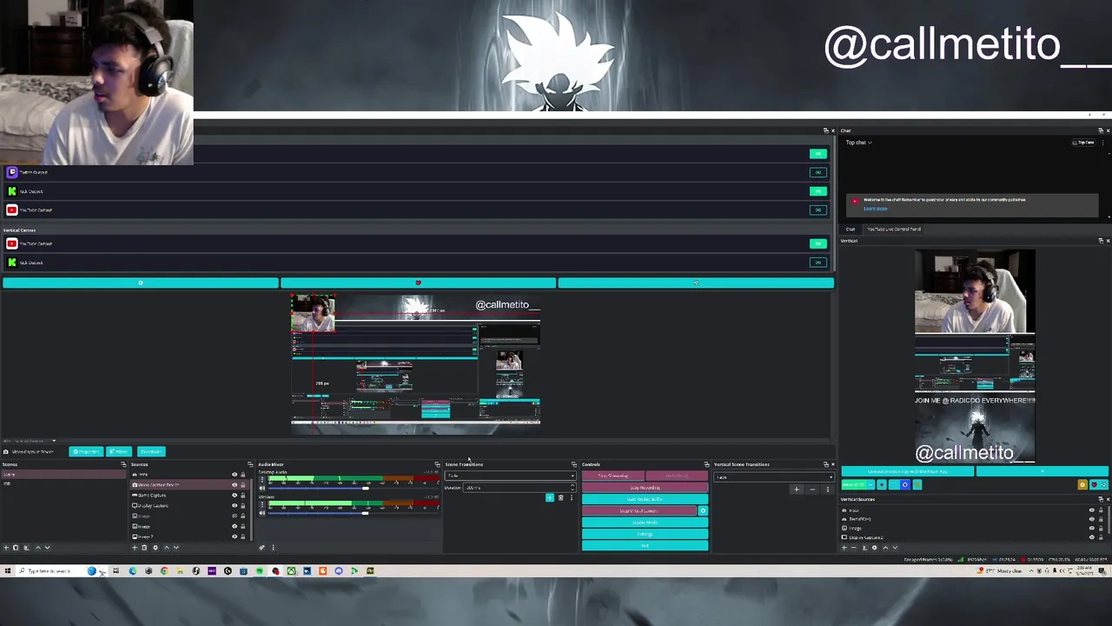Toggle horizontal YouTube Output switch
1112x626 pixels.
[818, 210]
